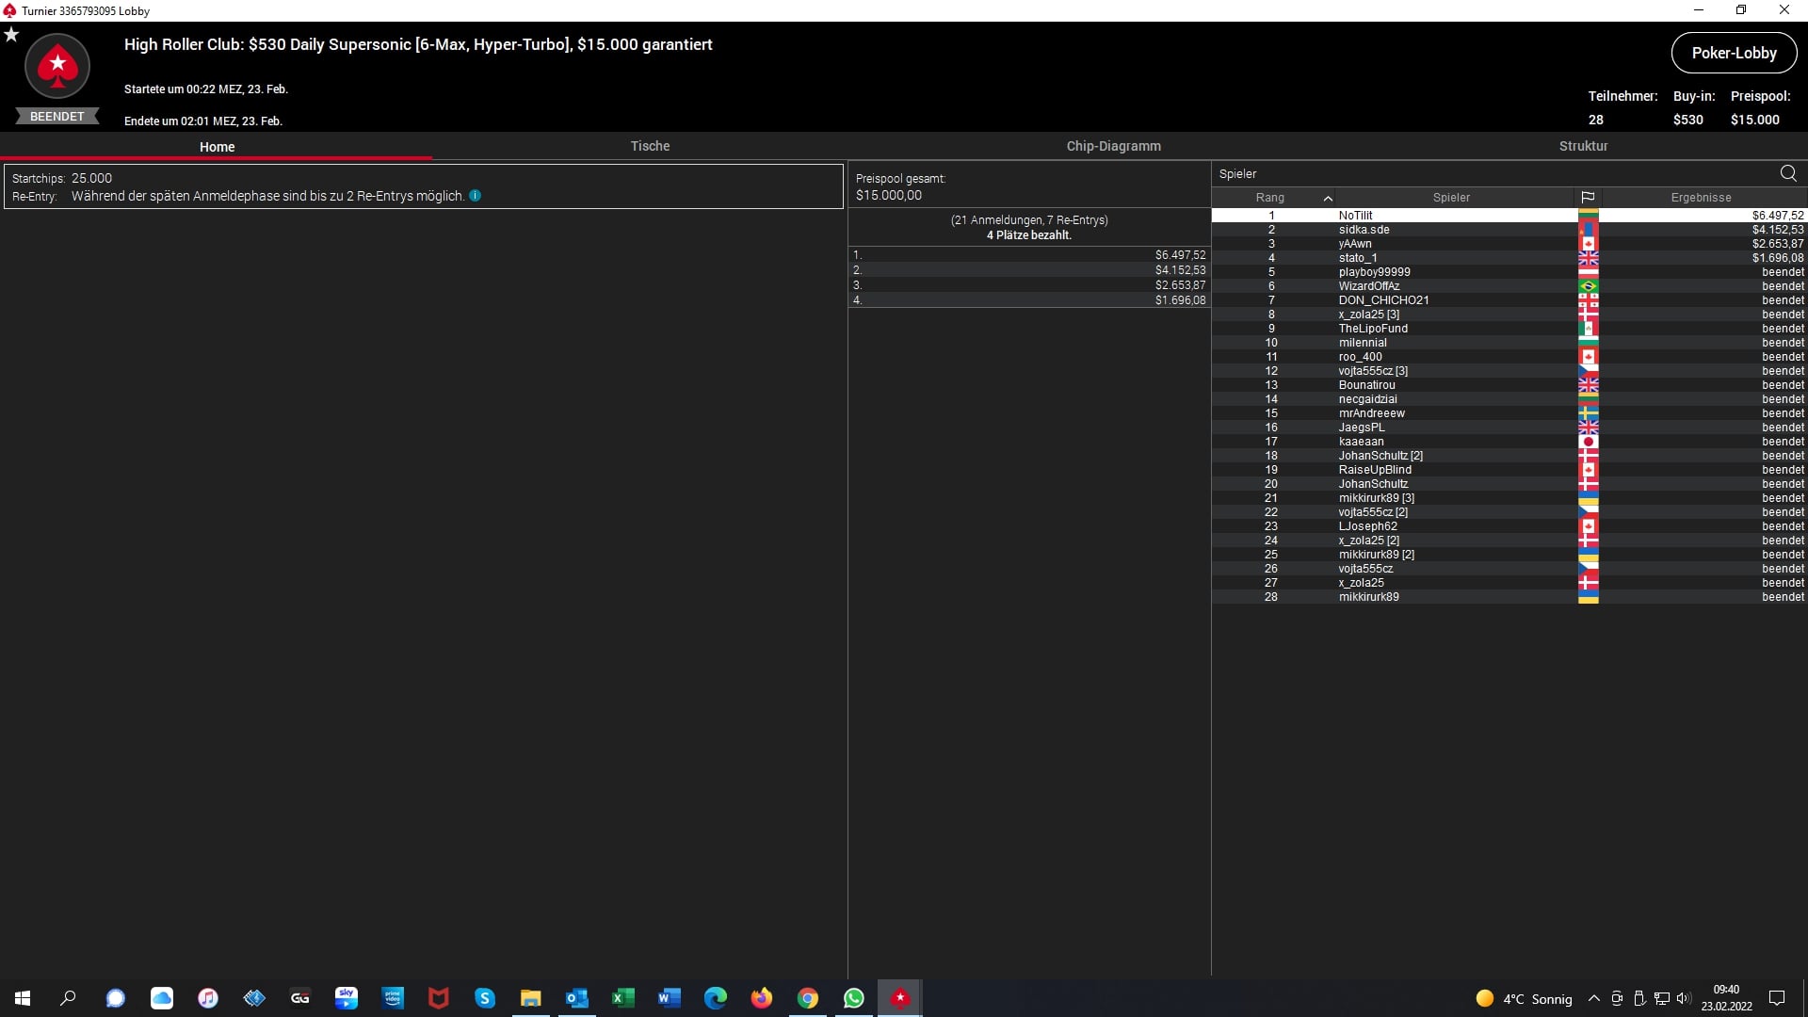This screenshot has height=1017, width=1808.
Task: Sort players by Rang column arrow
Action: click(1328, 198)
